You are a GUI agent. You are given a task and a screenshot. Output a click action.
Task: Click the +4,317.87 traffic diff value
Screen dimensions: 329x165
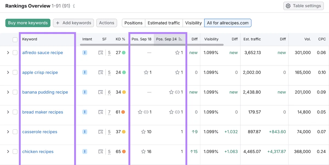(277, 152)
